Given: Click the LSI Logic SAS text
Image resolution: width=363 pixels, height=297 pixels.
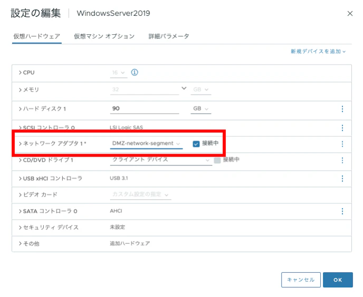Looking at the screenshot, I should pos(126,127).
